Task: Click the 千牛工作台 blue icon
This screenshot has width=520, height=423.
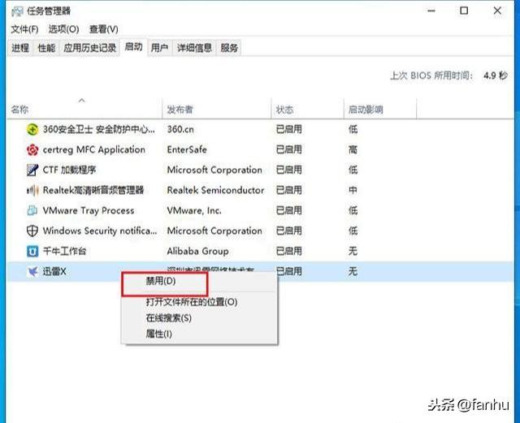Action: (x=32, y=251)
